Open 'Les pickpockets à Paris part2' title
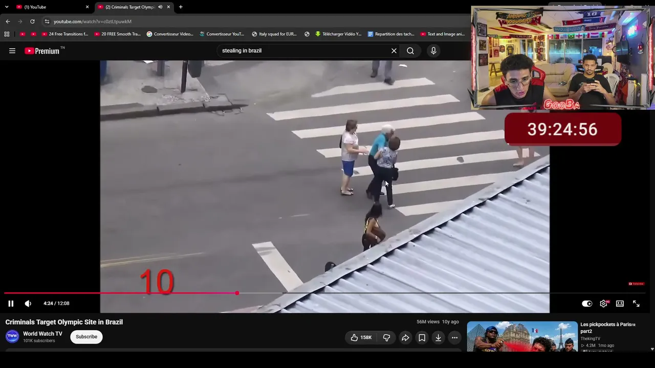The image size is (655, 368). [x=608, y=328]
